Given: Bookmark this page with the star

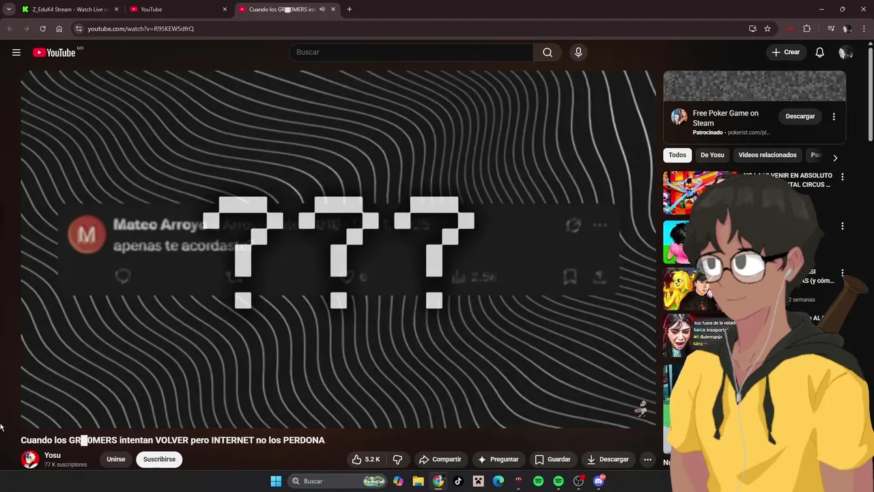Looking at the screenshot, I should (767, 29).
